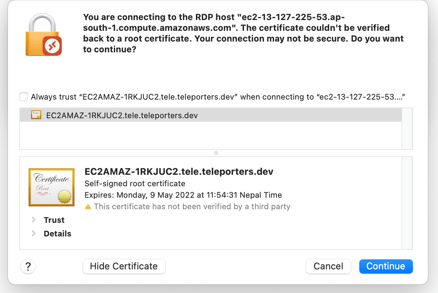Open help with the question mark button
The height and width of the screenshot is (293, 438).
point(28,266)
